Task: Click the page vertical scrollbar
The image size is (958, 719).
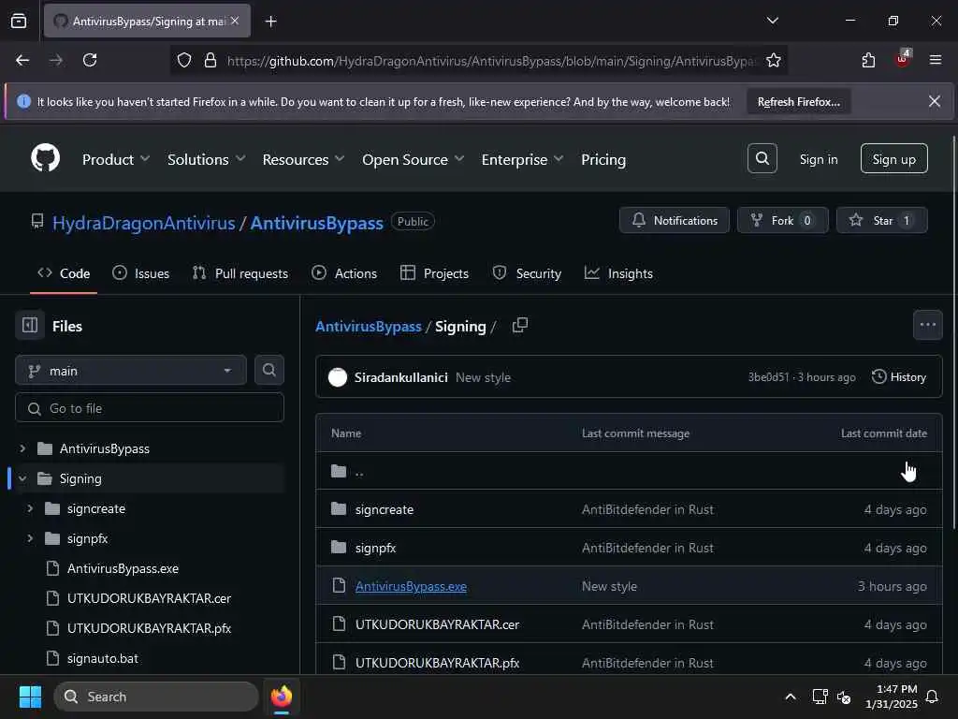Action: click(x=953, y=333)
